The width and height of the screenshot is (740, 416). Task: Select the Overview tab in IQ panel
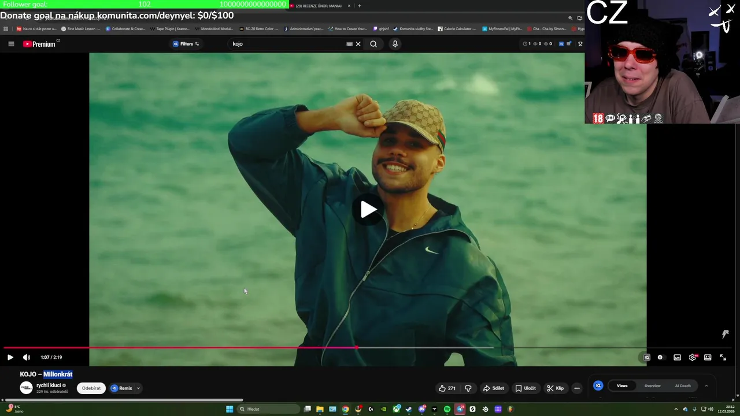pyautogui.click(x=652, y=386)
